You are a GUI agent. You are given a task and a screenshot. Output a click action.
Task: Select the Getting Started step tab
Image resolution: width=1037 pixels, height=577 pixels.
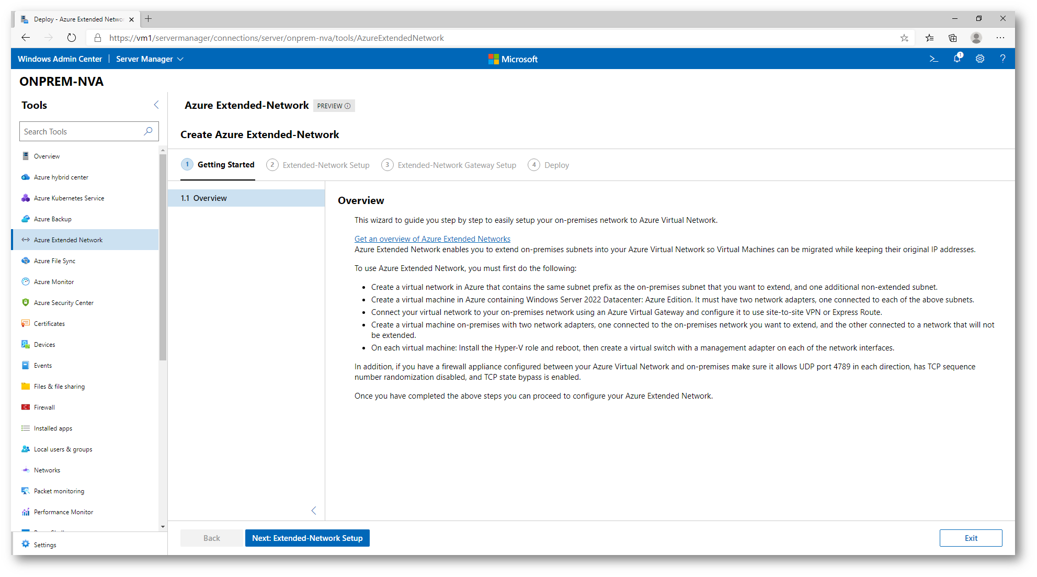[218, 165]
